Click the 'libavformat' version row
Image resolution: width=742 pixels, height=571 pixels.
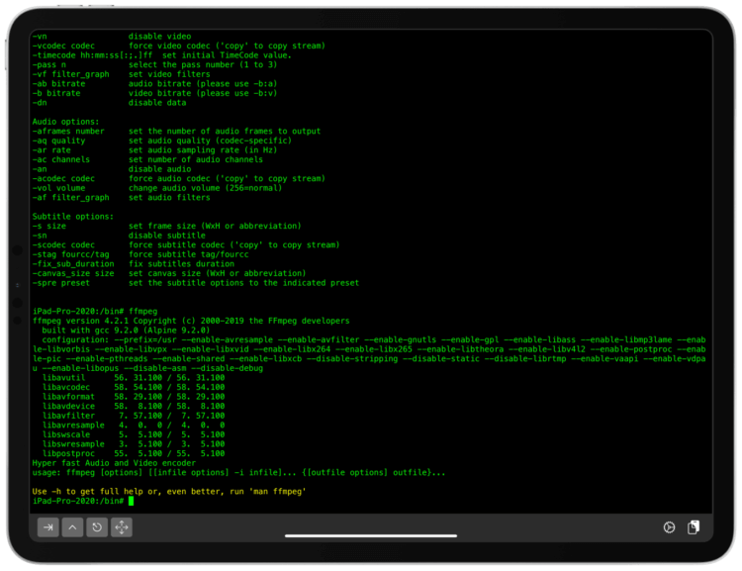(x=134, y=396)
